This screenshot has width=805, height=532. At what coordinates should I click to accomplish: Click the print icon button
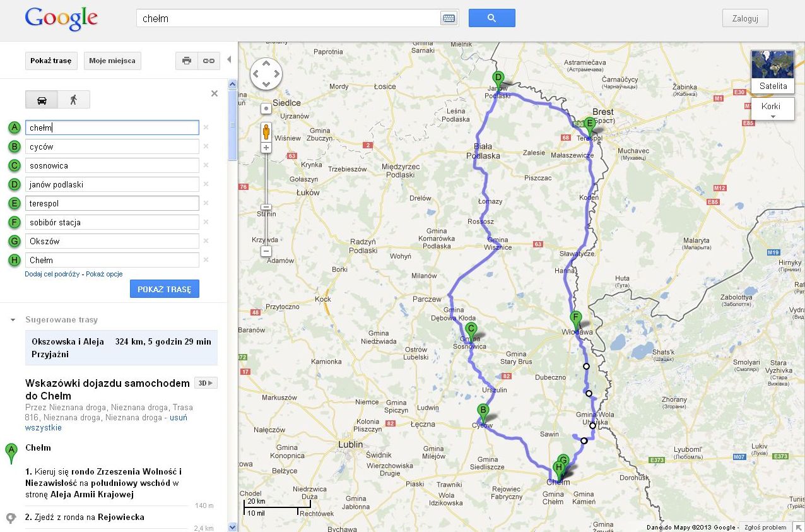coord(186,61)
